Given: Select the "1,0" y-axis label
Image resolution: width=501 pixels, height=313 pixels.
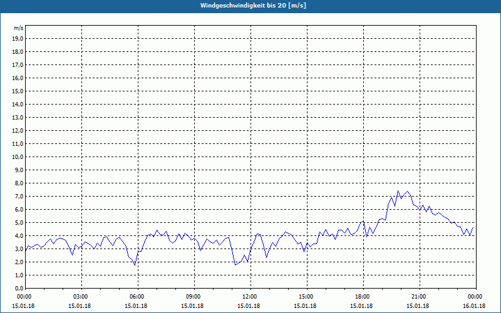Looking at the screenshot, I should tap(19, 275).
